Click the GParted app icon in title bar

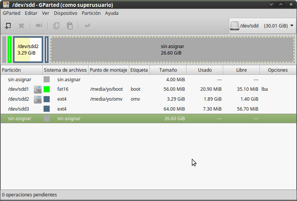click(x=6, y=4)
